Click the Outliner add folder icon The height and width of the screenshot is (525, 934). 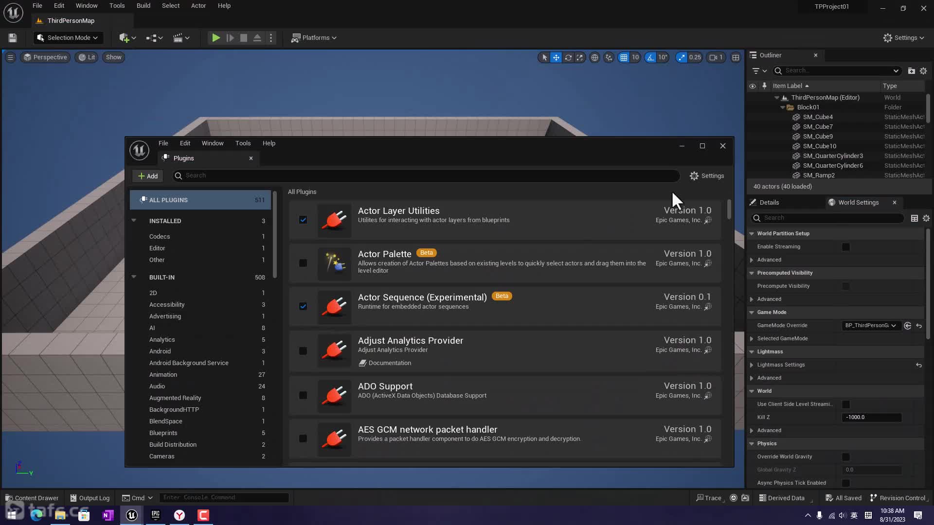(x=911, y=71)
